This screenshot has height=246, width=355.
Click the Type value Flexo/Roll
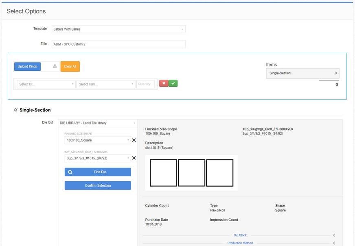click(217, 210)
